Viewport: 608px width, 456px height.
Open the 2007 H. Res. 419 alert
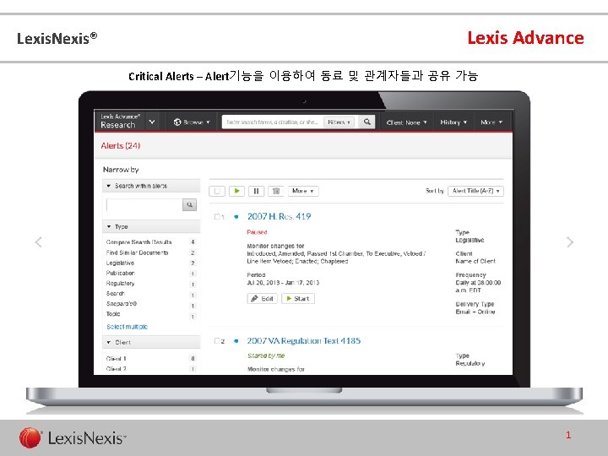click(x=279, y=216)
